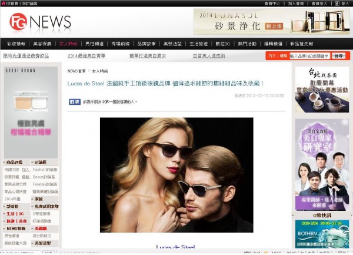This screenshot has height=255, width=353.
Task: Click 會員登入 in the top bar
Action: pyautogui.click(x=319, y=4)
